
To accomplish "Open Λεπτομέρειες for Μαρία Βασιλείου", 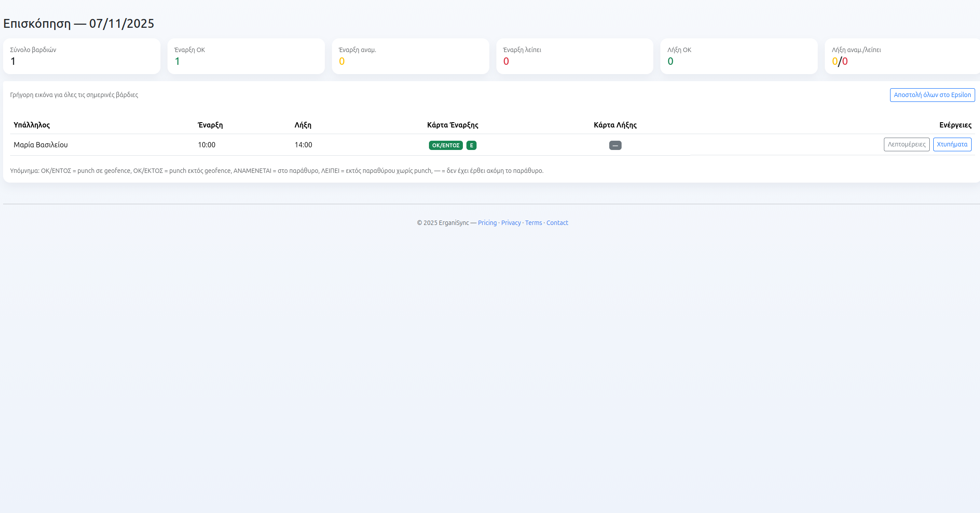I will [906, 144].
